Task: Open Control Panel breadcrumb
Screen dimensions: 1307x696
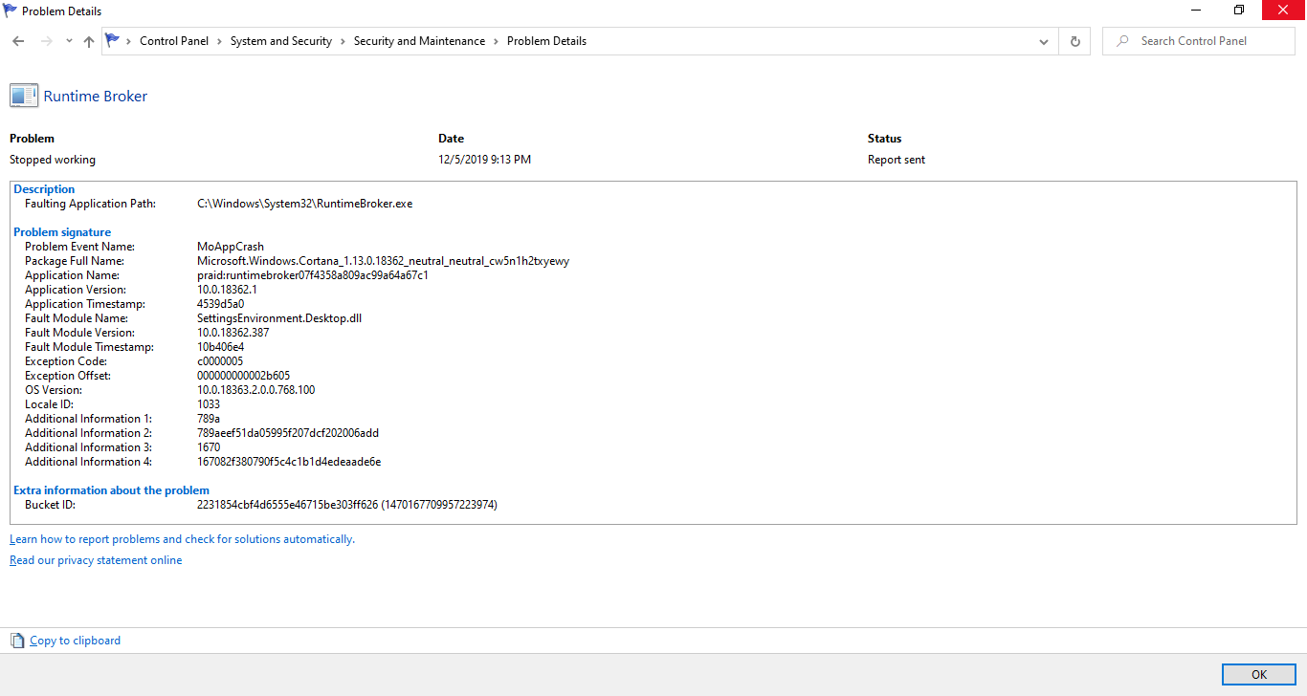Action: (174, 41)
